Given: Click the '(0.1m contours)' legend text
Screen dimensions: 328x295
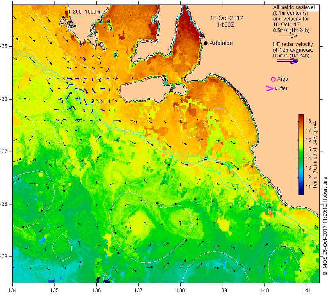Looking at the screenshot, I should (x=291, y=13).
